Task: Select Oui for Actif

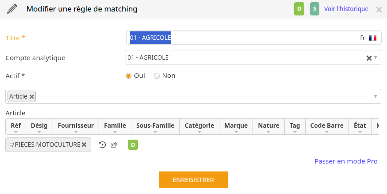Action: pos(128,76)
